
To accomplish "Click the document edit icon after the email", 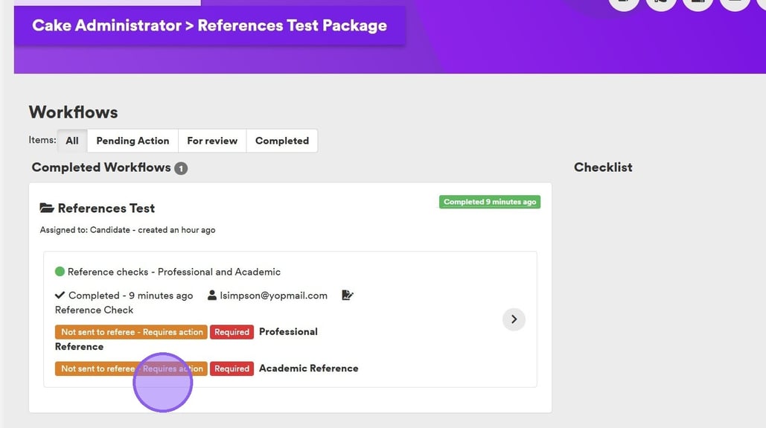I will pyautogui.click(x=348, y=296).
